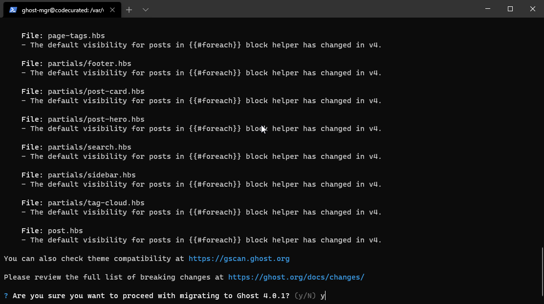Open the gscan.ghost.org link
Image resolution: width=544 pixels, height=304 pixels.
tap(239, 259)
